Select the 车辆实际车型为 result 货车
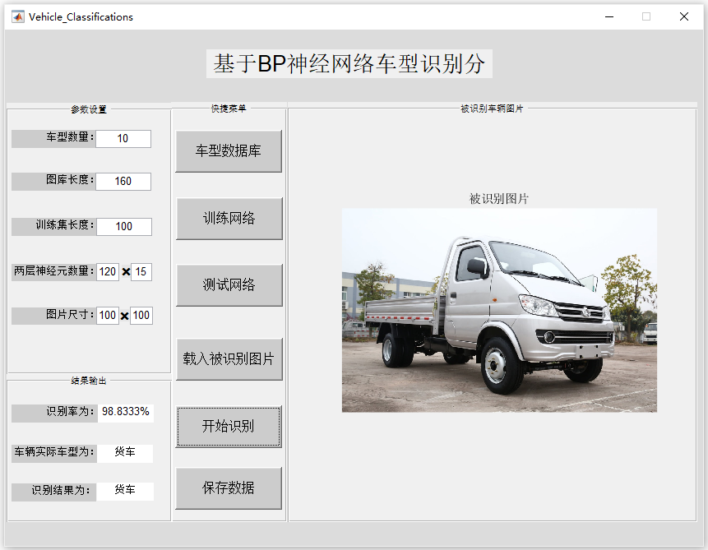The image size is (708, 550). [125, 453]
